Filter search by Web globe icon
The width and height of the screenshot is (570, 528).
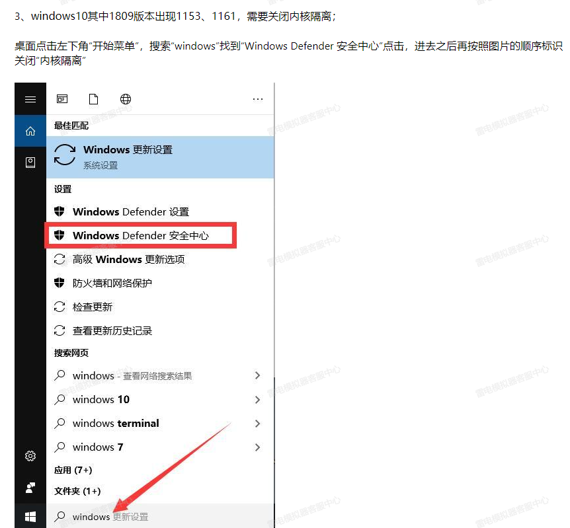126,99
